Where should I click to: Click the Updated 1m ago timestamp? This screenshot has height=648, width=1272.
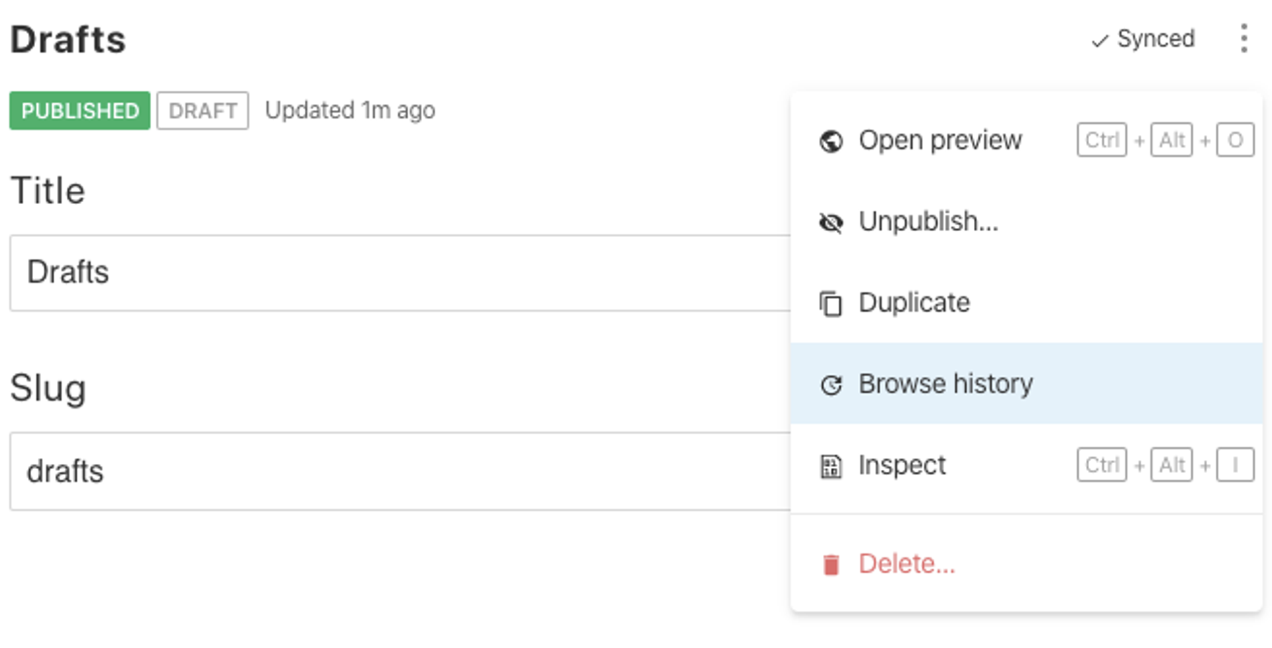click(x=350, y=111)
